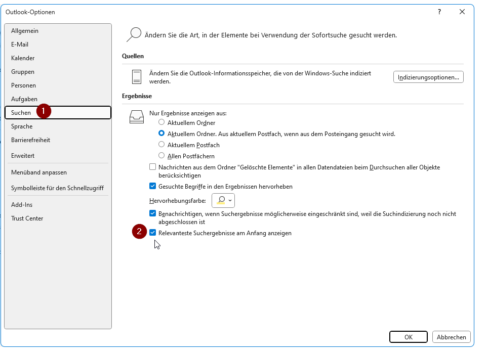This screenshot has width=488, height=354.
Task: Click the Ergebnisse section heading
Action: [x=137, y=96]
